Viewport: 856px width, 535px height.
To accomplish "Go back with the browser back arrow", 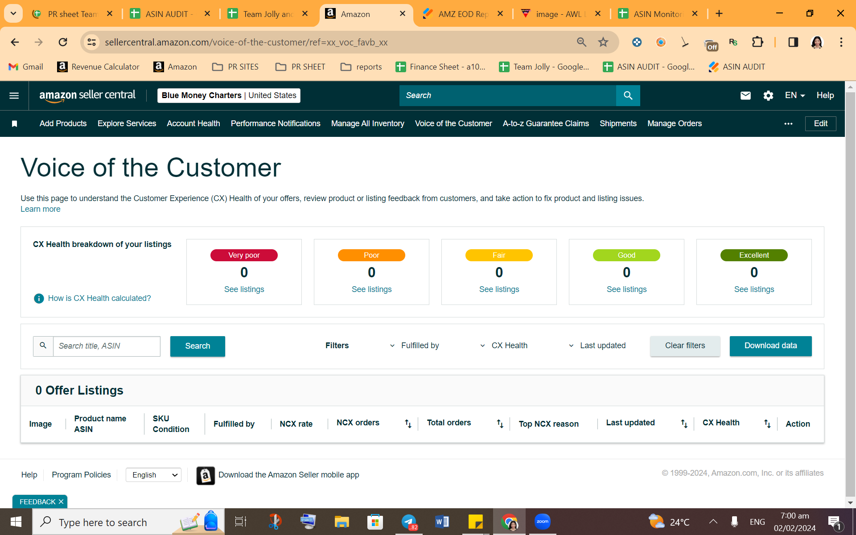I will pyautogui.click(x=15, y=42).
